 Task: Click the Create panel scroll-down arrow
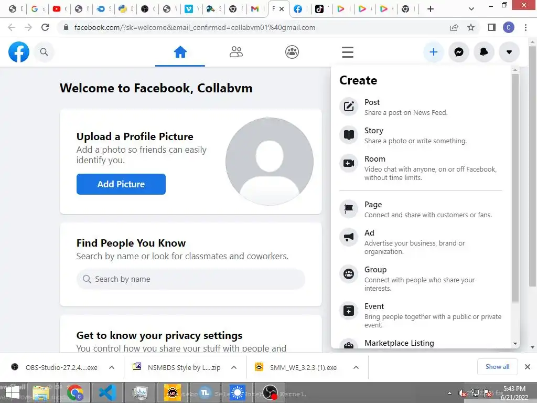tap(515, 344)
